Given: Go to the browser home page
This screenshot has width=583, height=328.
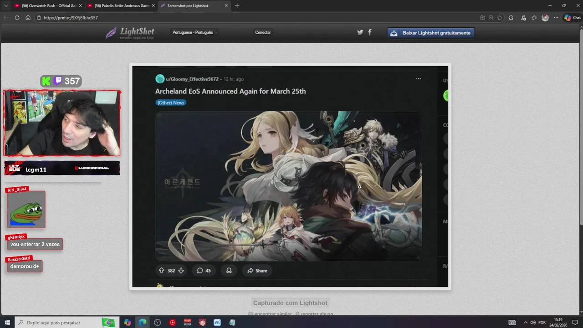Looking at the screenshot, I should (x=28, y=18).
